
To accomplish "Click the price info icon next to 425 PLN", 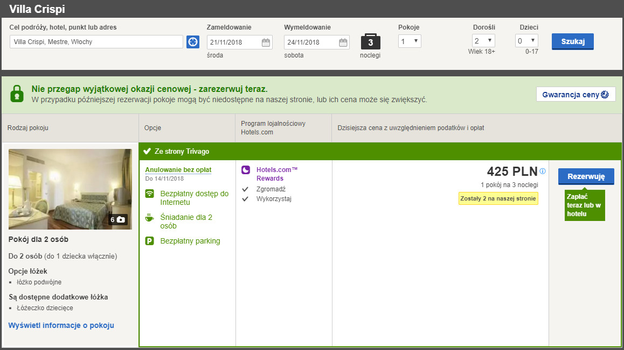I will (543, 172).
